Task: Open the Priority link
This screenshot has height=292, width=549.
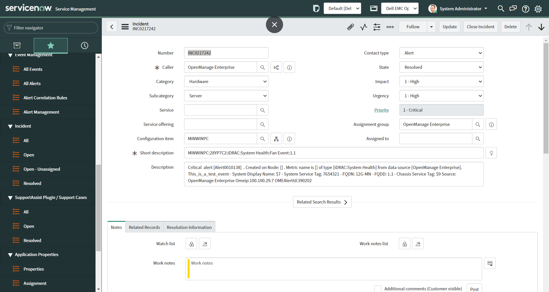Action: pyautogui.click(x=381, y=110)
